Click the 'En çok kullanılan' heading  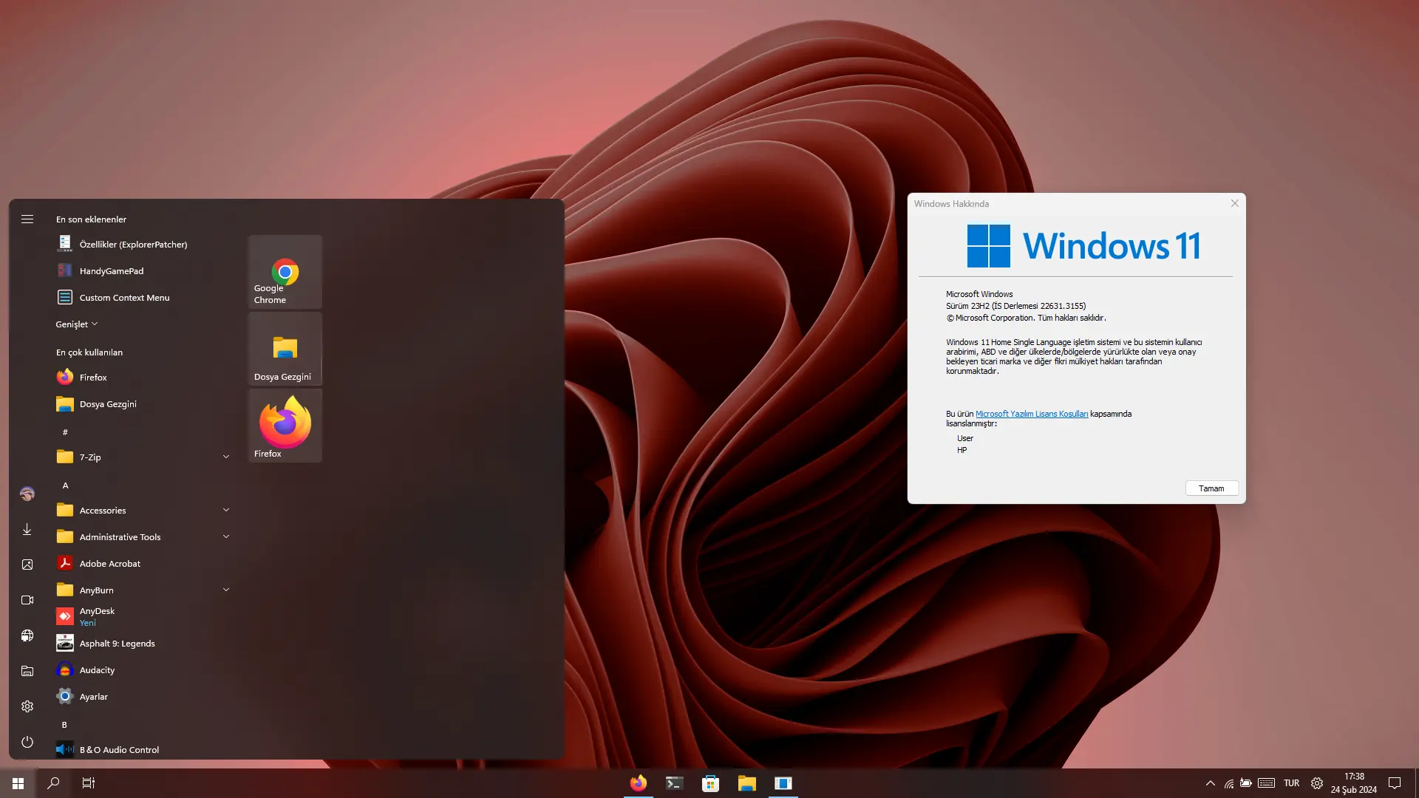(x=89, y=352)
